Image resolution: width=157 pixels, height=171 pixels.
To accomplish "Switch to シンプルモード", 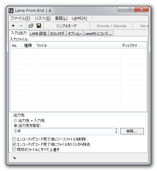I will click(67, 26).
